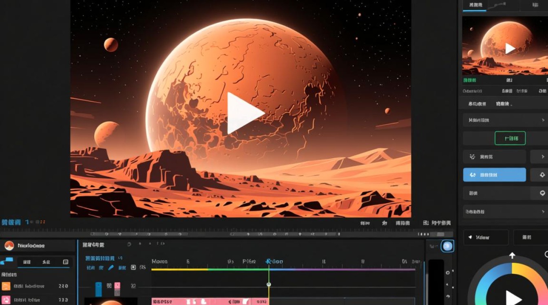The height and width of the screenshot is (305, 548).
Task: Select the highlighted blue button in right panel
Action: tap(494, 174)
